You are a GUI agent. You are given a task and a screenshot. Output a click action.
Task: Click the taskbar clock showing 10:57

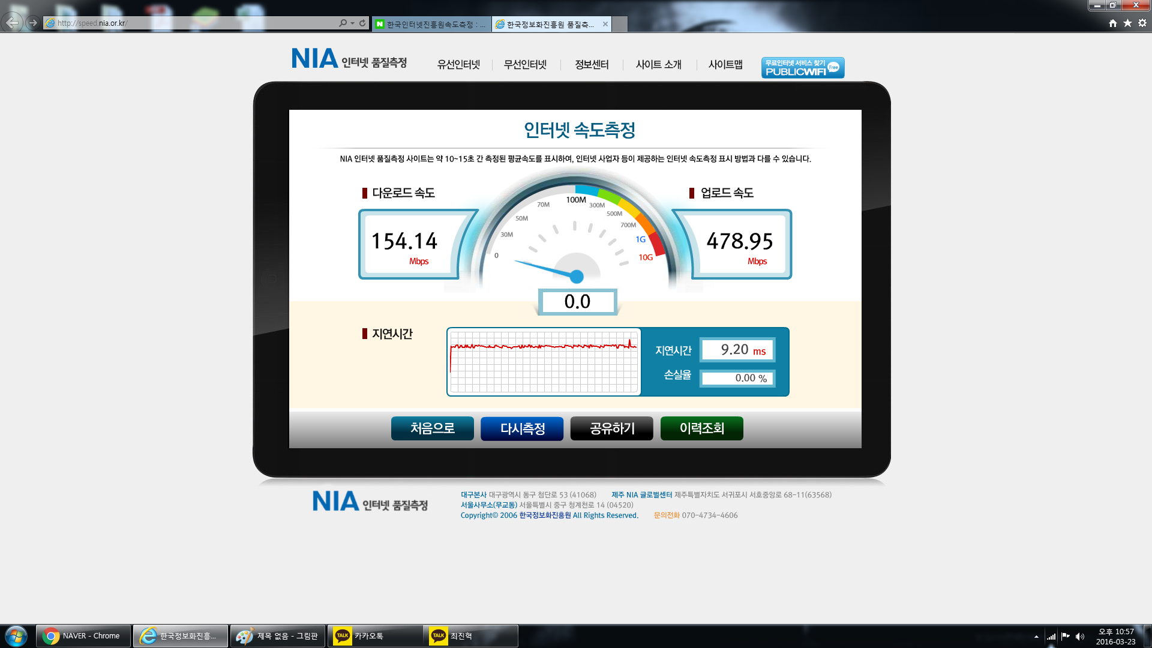coord(1116,637)
